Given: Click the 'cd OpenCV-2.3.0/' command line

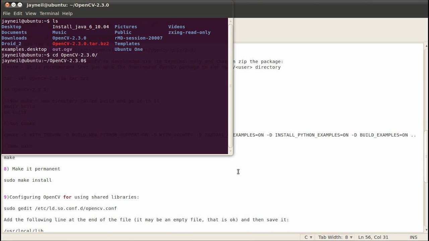Looking at the screenshot, I should point(75,55).
